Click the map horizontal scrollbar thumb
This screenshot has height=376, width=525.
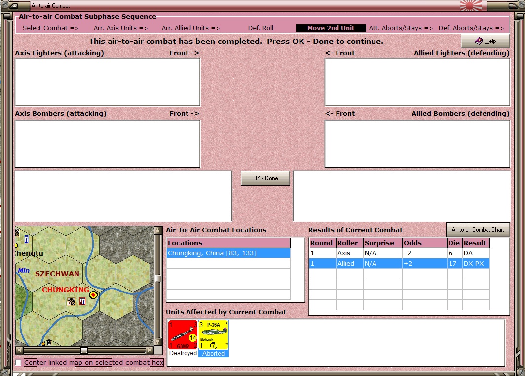[x=84, y=350]
